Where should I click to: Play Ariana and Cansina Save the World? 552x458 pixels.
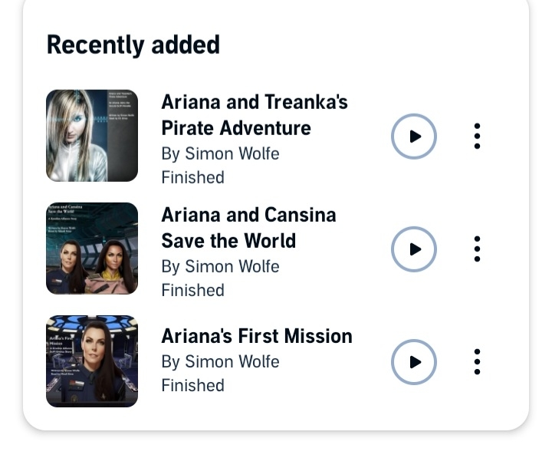(x=414, y=249)
